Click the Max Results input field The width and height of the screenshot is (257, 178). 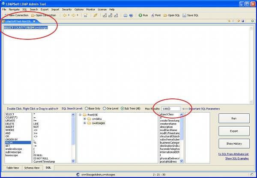pyautogui.click(x=170, y=109)
